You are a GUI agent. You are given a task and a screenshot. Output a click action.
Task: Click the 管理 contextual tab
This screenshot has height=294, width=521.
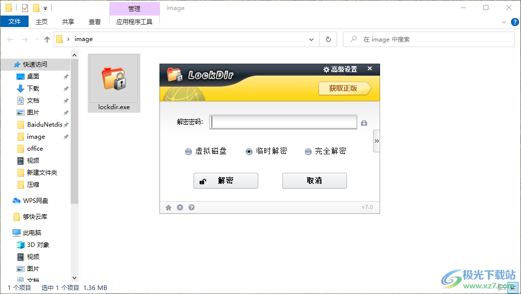point(134,9)
